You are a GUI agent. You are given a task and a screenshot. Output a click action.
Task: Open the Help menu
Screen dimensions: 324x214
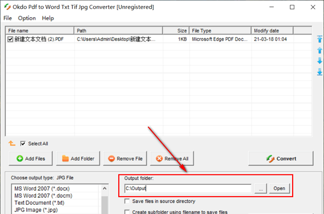point(48,18)
